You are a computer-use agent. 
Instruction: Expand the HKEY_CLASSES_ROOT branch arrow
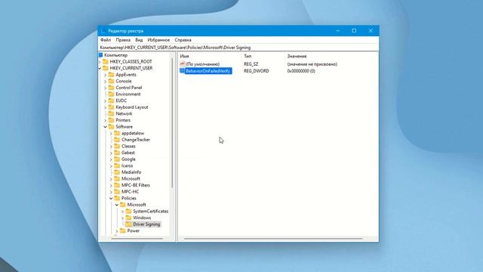tap(100, 62)
